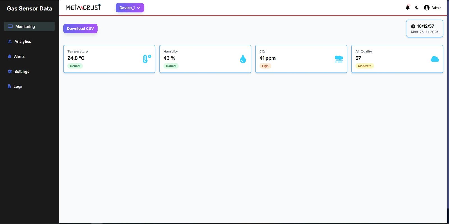
Task: Click the High status badge on CO₂
Action: (265, 66)
